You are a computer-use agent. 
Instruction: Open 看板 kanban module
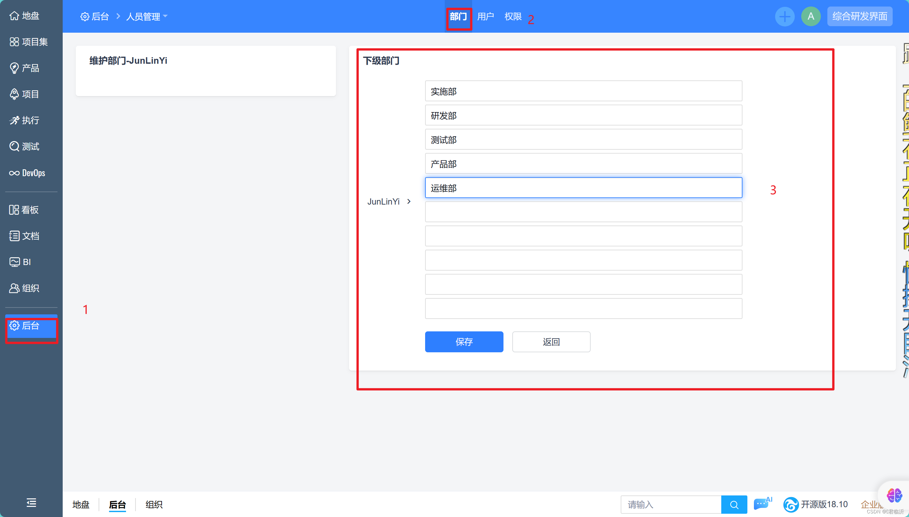(x=24, y=210)
